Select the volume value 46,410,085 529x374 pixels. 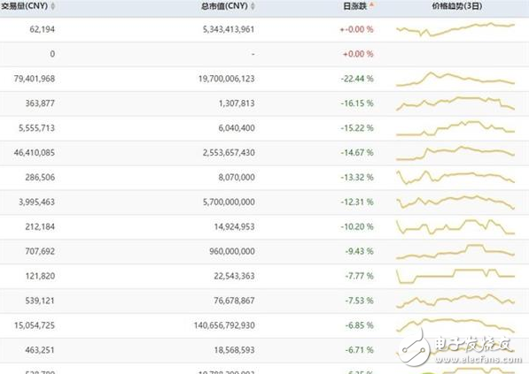[35, 153]
